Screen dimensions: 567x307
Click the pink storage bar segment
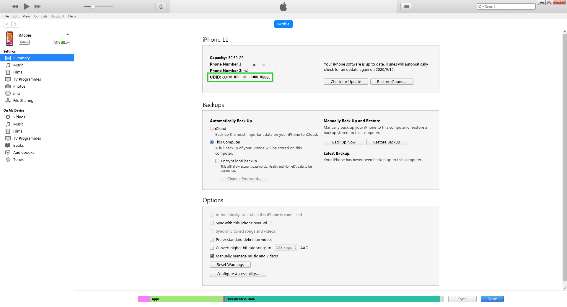[x=144, y=299]
